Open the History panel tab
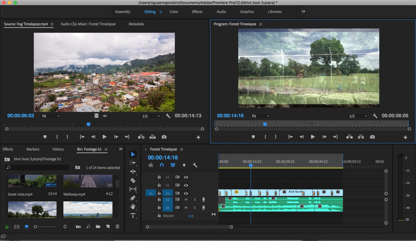Screen dimensions: 416x241 pyautogui.click(x=58, y=149)
